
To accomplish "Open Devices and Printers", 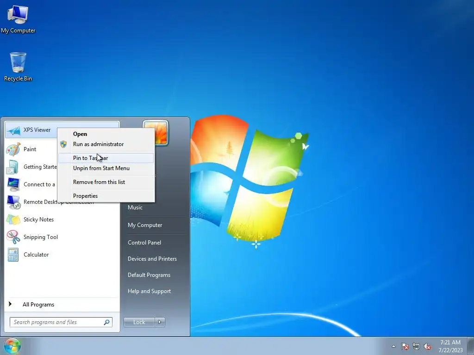I will coord(152,259).
